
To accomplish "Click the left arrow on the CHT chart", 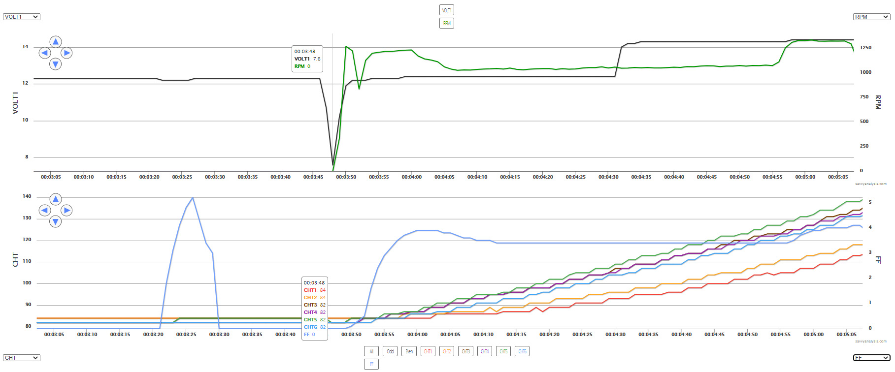I will point(45,211).
